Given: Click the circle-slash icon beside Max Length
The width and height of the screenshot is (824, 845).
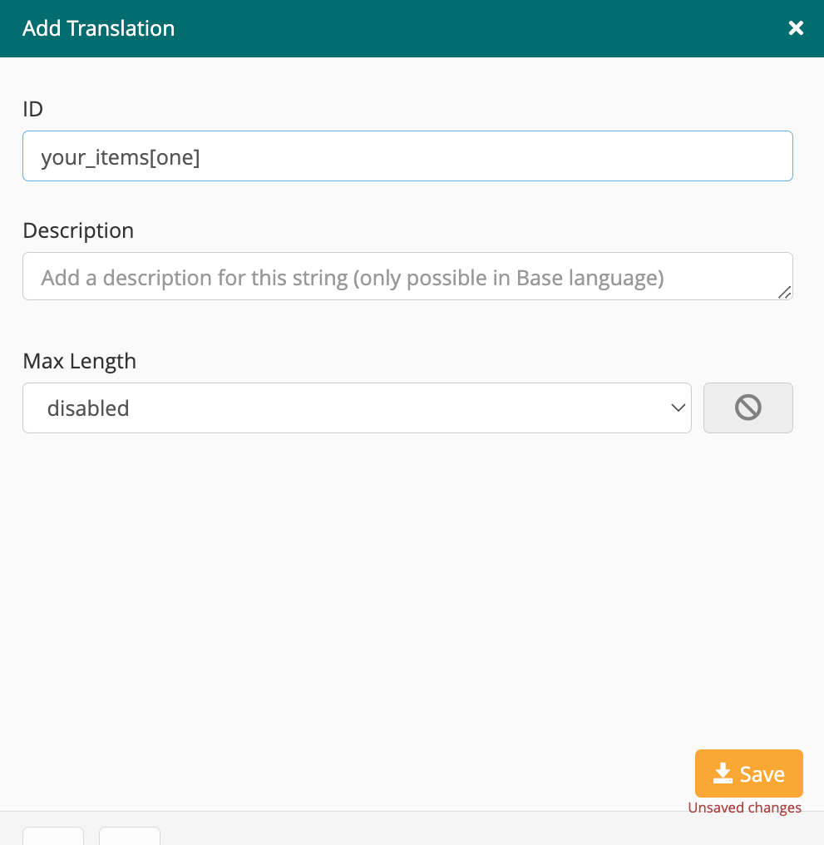Looking at the screenshot, I should coord(748,408).
